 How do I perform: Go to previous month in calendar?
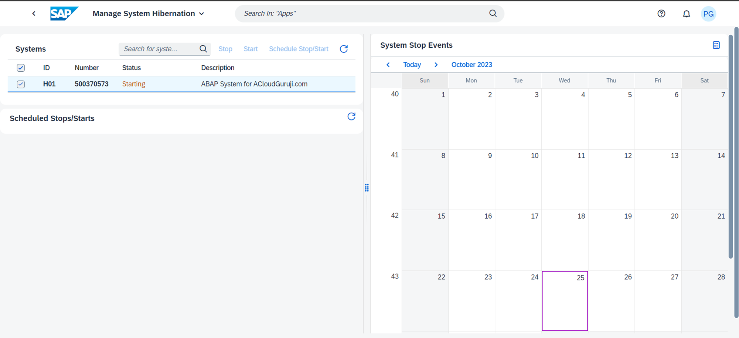pos(388,65)
